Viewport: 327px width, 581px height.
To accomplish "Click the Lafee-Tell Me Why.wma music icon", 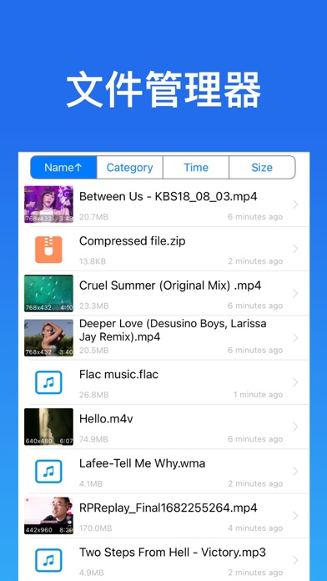I will [x=48, y=472].
